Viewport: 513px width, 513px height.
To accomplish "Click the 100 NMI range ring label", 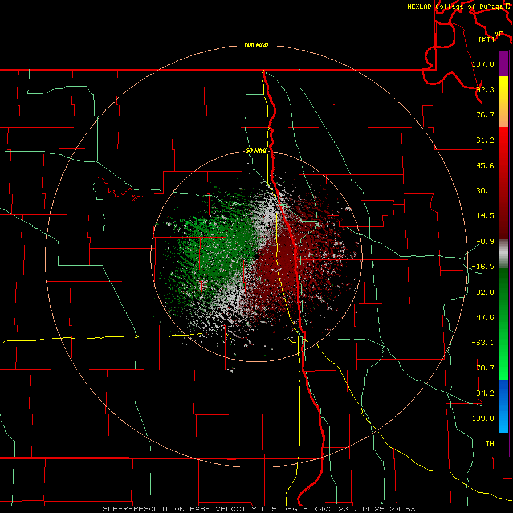I will [256, 45].
